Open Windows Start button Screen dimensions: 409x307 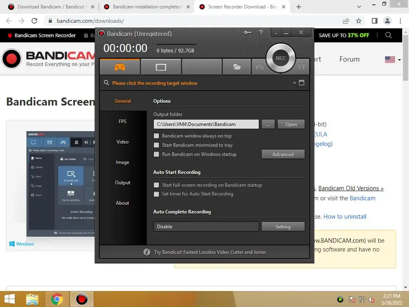pyautogui.click(x=10, y=299)
